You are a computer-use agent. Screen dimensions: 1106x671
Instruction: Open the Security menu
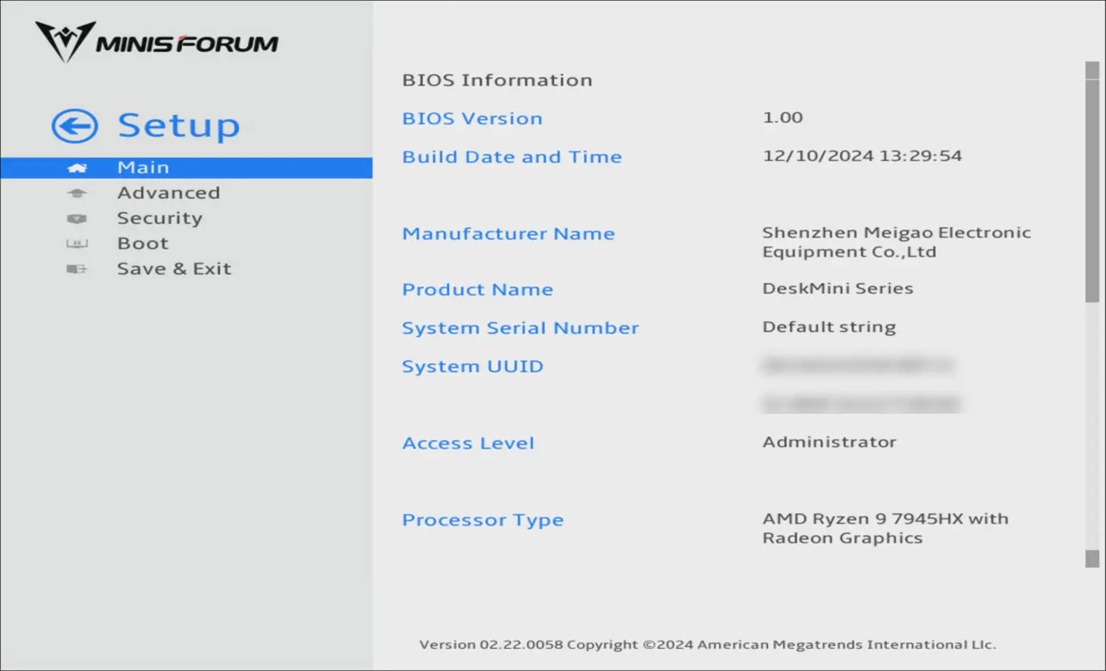tap(160, 219)
